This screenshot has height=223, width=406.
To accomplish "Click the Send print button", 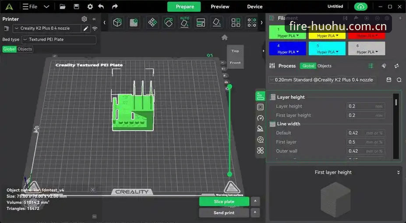I will (224, 213).
